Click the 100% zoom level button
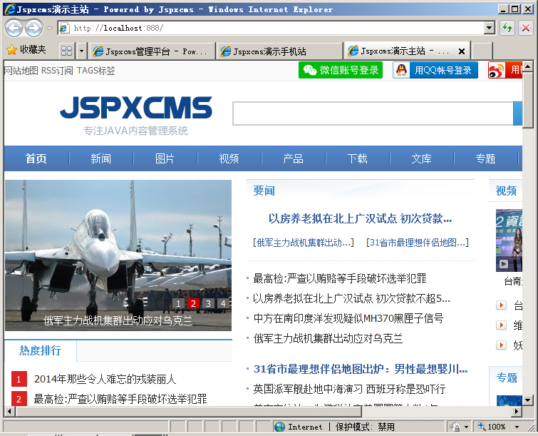The image size is (538, 436). pos(492,427)
